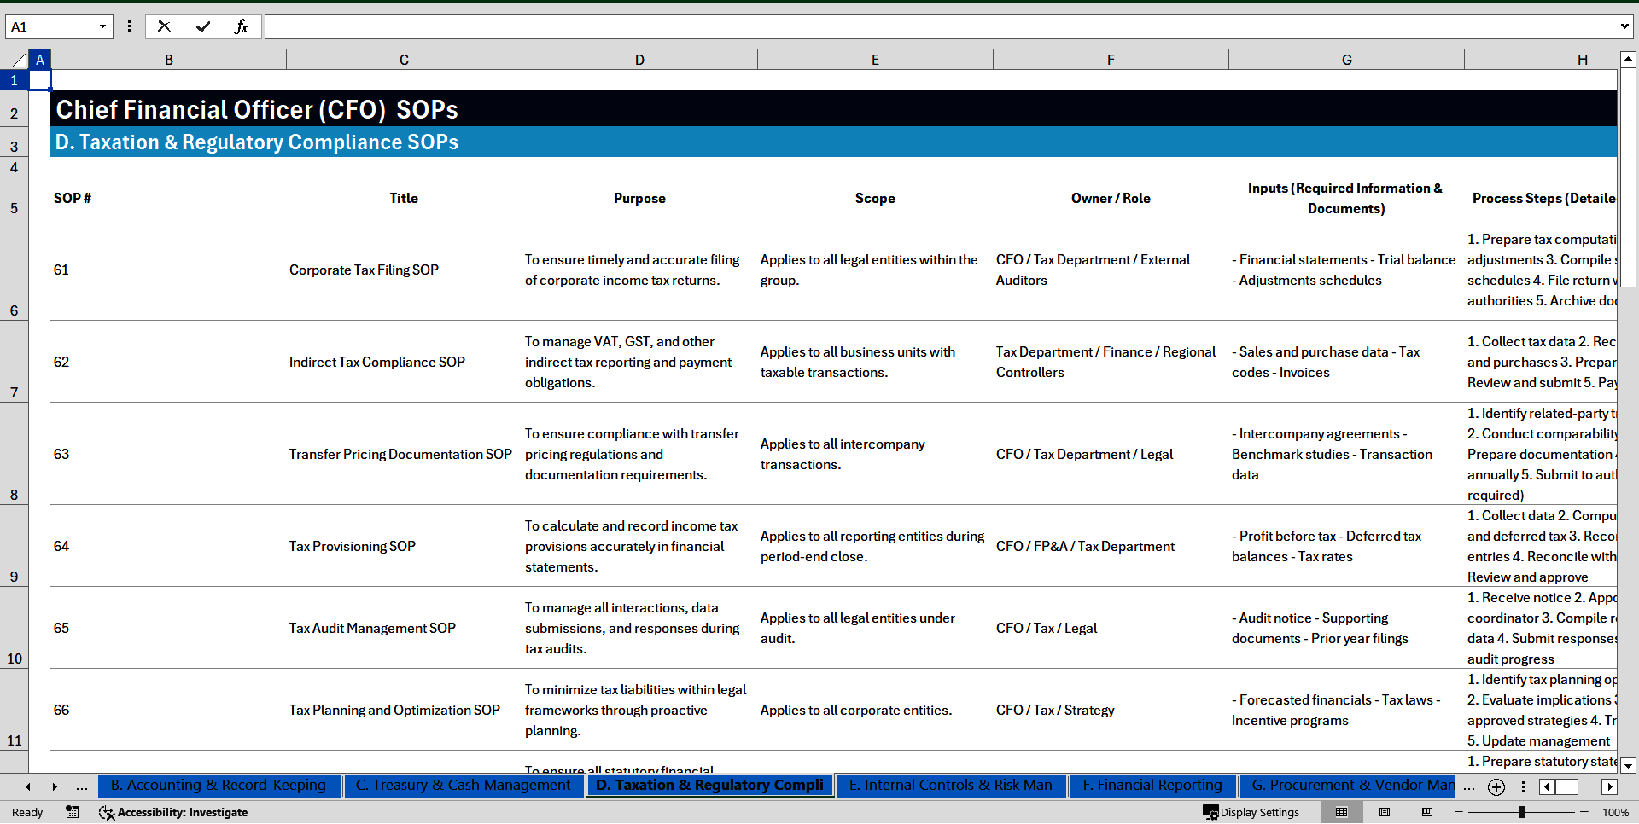This screenshot has width=1639, height=824.
Task: Switch to F. Financial Reporting sheet tab
Action: point(1152,786)
